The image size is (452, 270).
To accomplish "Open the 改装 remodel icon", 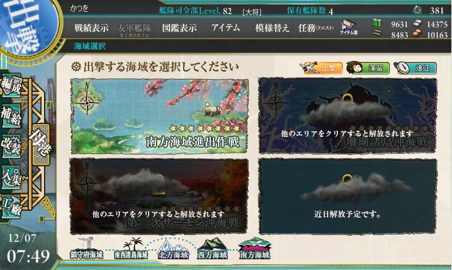I will tap(11, 147).
